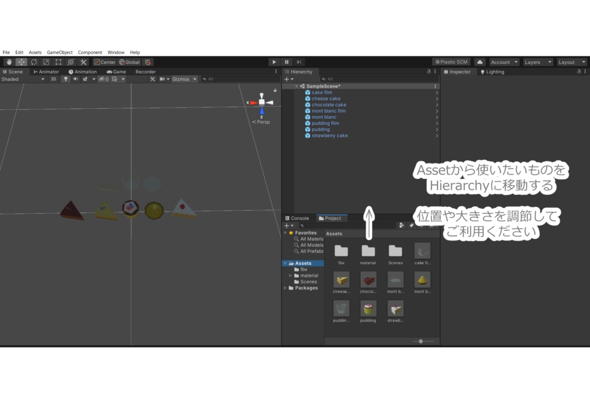Open the Layers dropdown
The height and width of the screenshot is (399, 590).
(x=538, y=62)
